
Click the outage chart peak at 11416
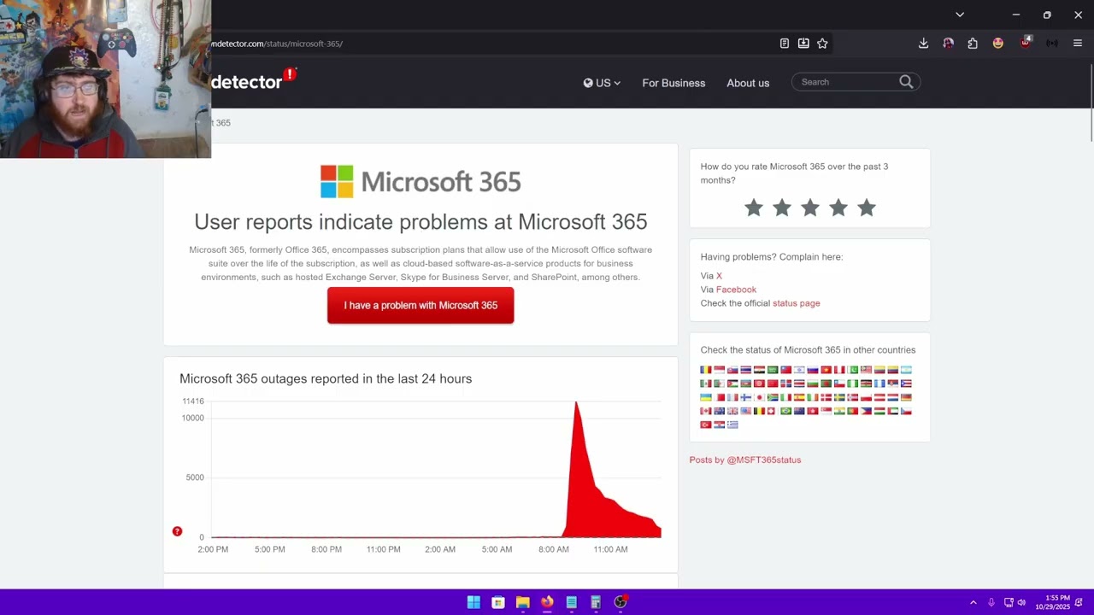coord(577,402)
